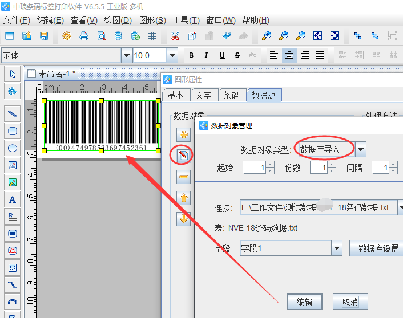Open the 工具(T) menu
This screenshot has height=318, width=403.
coord(186,21)
